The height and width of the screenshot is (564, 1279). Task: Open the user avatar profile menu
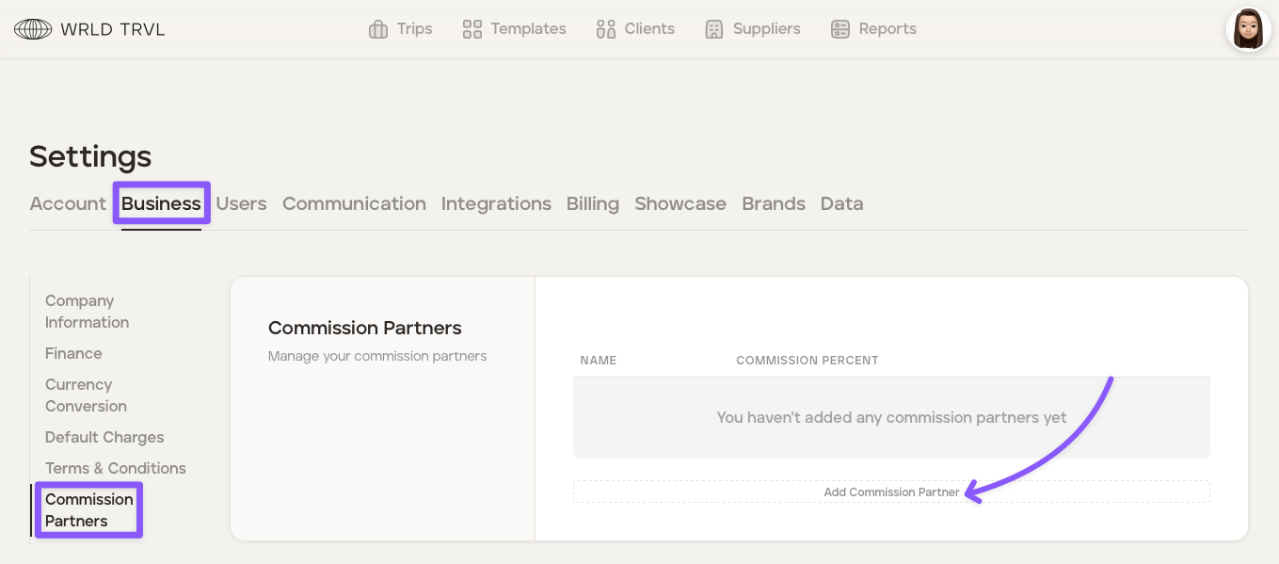pyautogui.click(x=1248, y=29)
